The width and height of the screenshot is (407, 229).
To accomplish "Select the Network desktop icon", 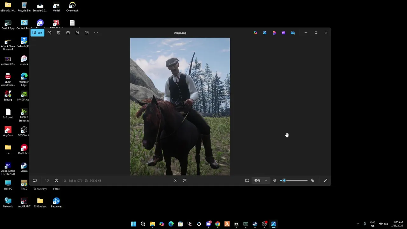I will click(x=8, y=203).
